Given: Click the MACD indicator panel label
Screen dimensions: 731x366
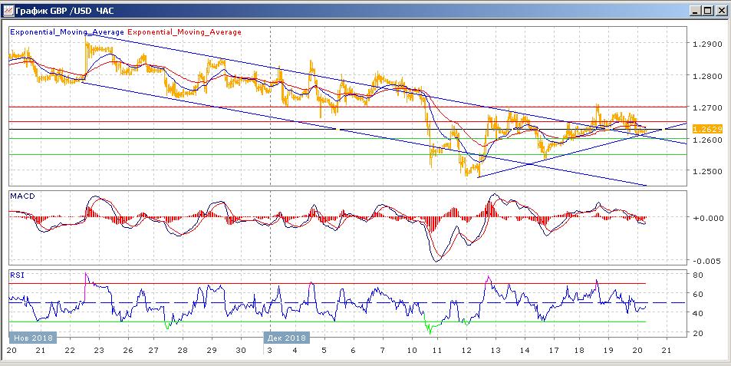Looking at the screenshot, I should click(23, 197).
